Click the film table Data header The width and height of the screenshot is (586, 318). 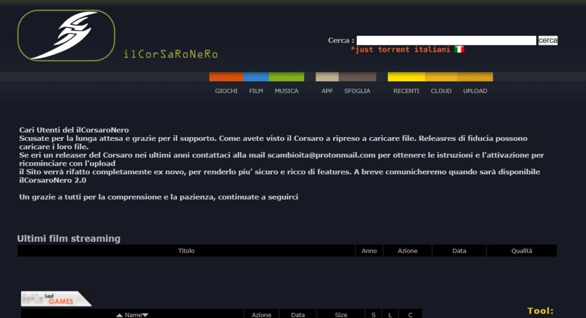pyautogui.click(x=459, y=251)
